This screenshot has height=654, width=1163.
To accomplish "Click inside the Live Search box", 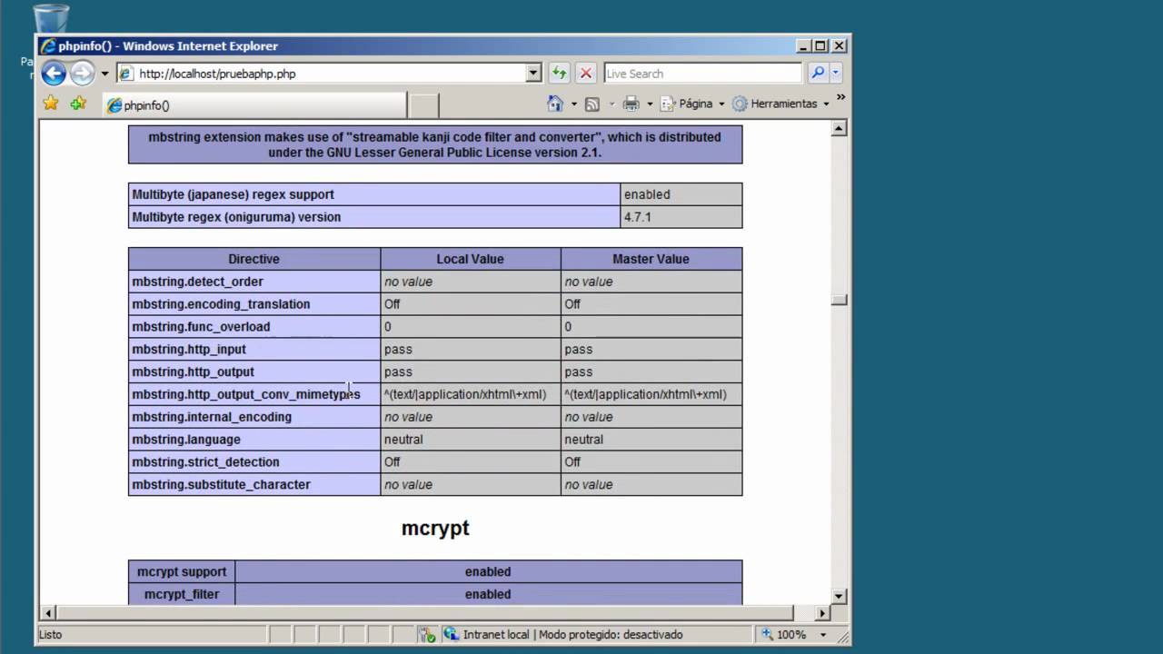I will [702, 74].
